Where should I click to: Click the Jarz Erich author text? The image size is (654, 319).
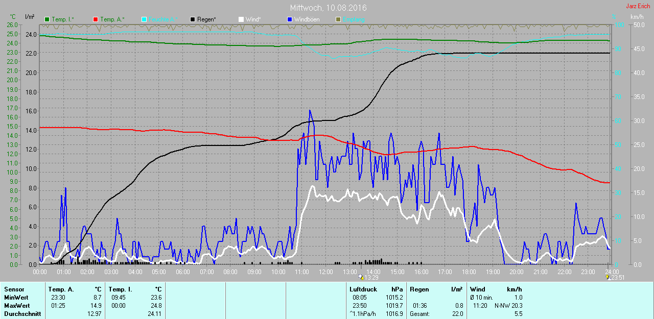(638, 6)
